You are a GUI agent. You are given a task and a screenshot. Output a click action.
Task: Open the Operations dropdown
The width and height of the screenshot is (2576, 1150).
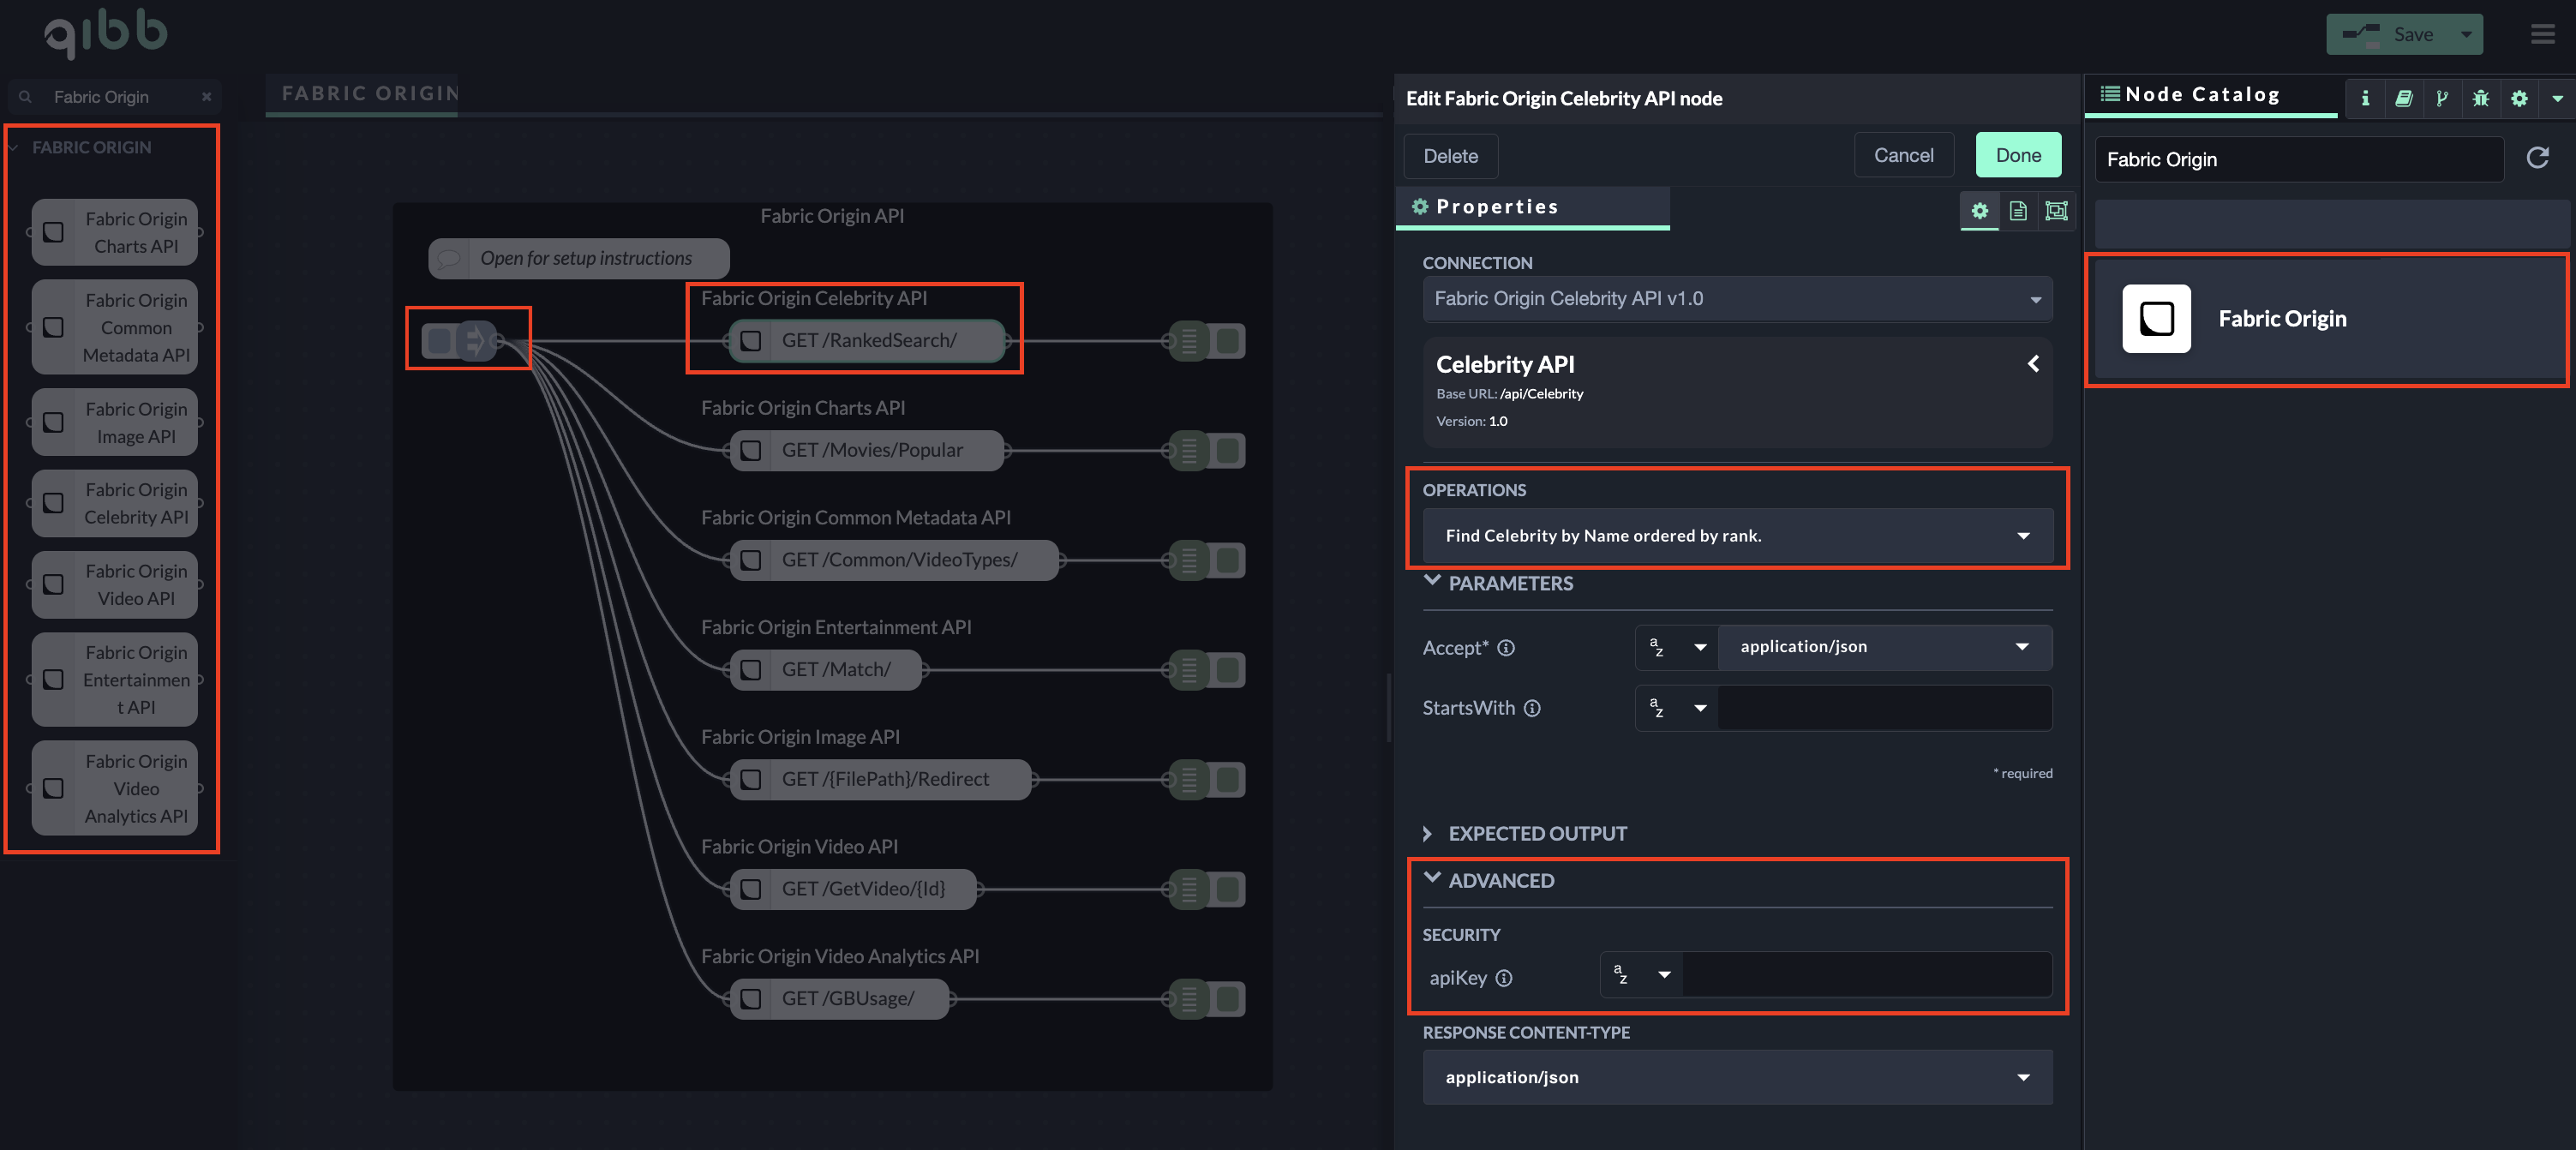pyautogui.click(x=1737, y=536)
